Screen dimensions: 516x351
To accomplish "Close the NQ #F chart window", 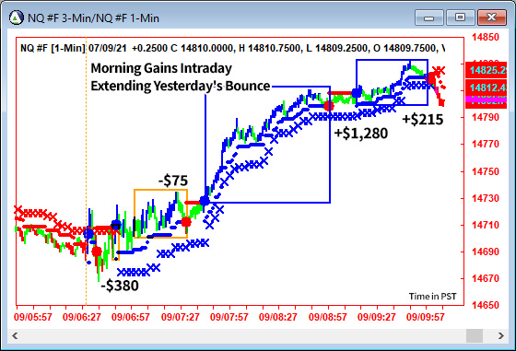I will click(492, 18).
